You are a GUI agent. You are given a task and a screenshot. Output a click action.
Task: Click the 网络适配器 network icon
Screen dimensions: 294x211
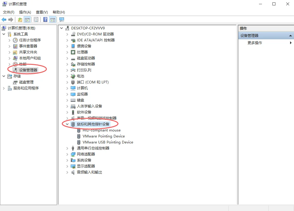click(x=73, y=154)
